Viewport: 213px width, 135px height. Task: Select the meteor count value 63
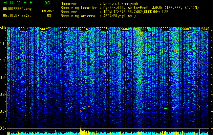coord(49,16)
